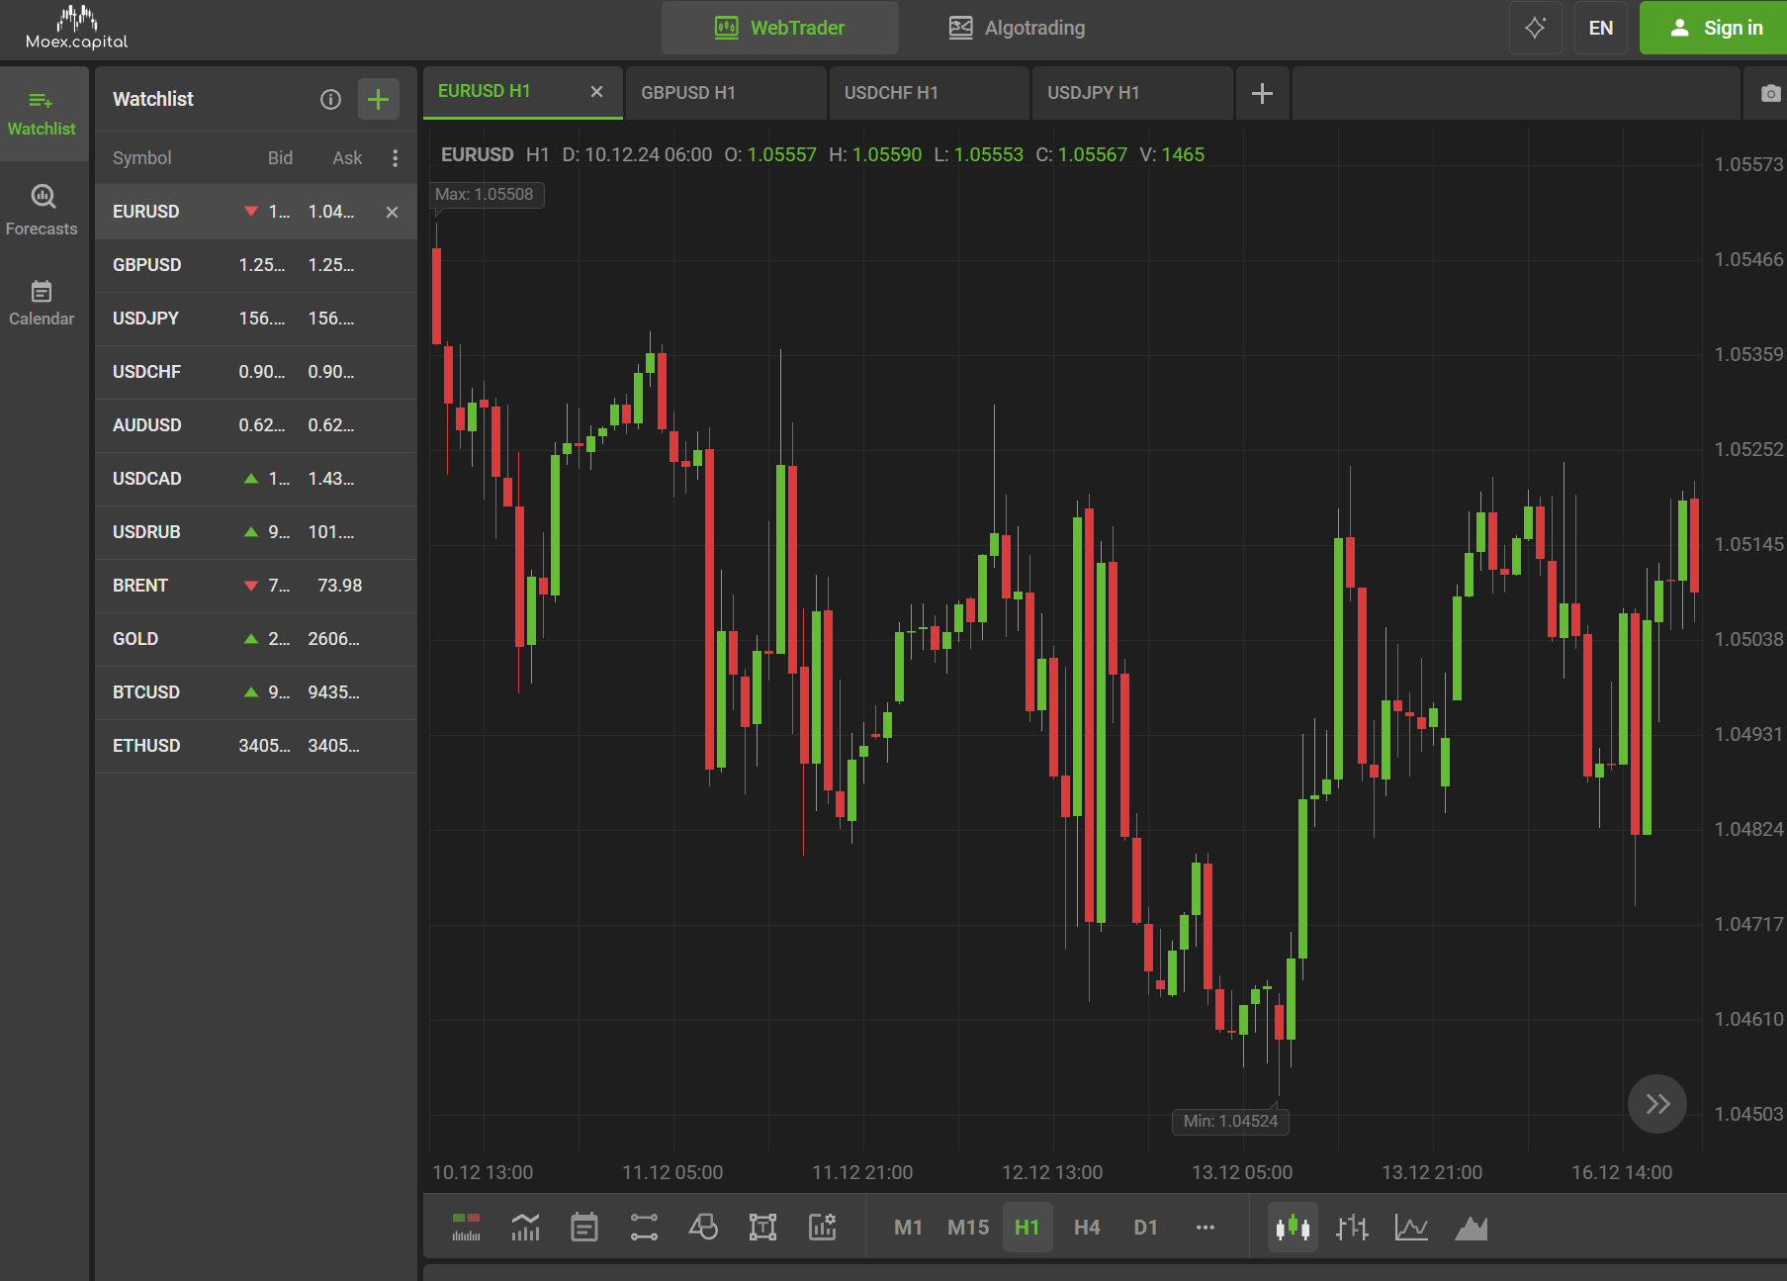Expand more timeframes with the ellipsis

[1205, 1228]
